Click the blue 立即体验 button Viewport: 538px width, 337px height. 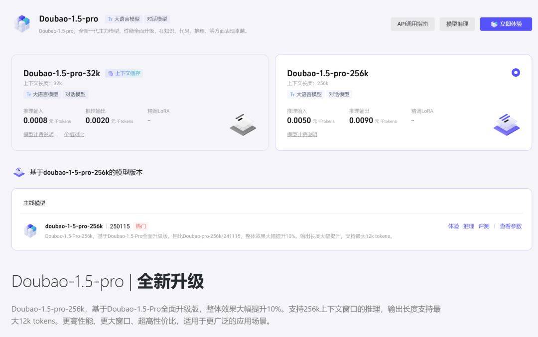click(506, 24)
